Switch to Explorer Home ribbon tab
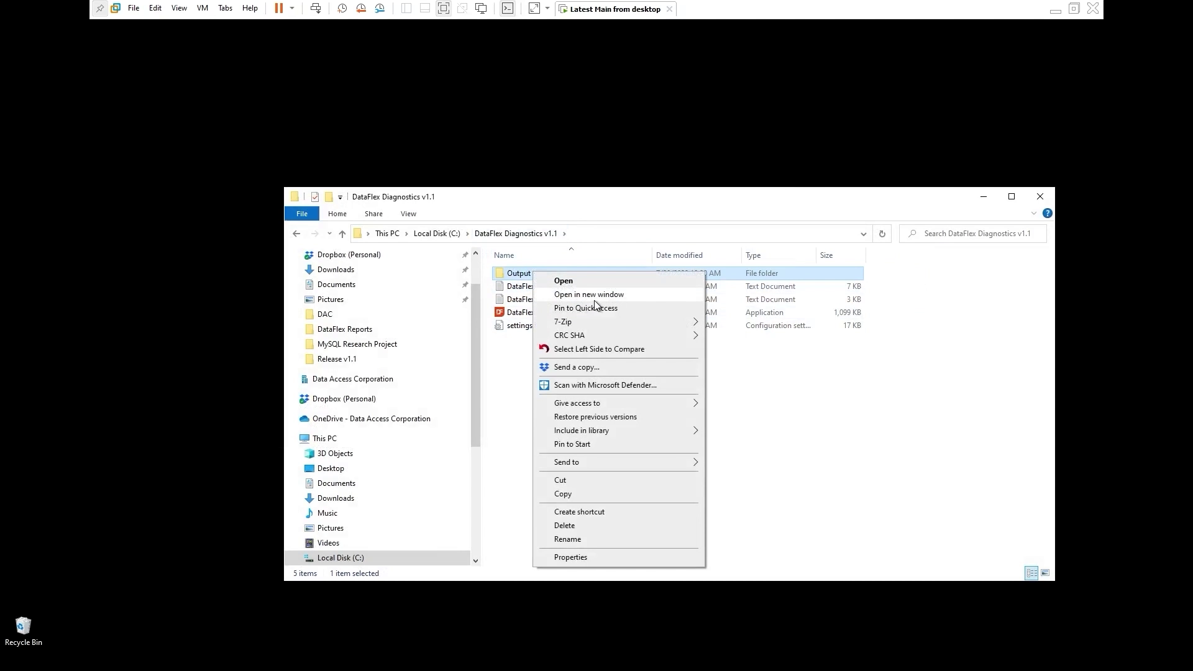The image size is (1193, 671). point(337,214)
